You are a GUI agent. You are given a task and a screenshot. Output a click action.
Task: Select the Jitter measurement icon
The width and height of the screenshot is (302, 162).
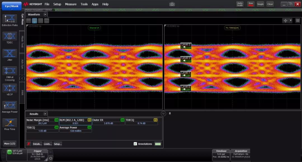[x=10, y=54]
